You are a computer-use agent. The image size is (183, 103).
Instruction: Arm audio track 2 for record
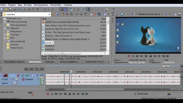[18, 76]
